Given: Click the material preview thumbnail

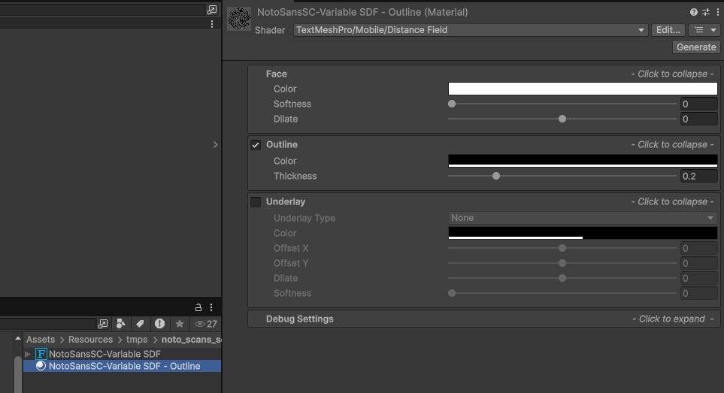Looking at the screenshot, I should [x=239, y=19].
